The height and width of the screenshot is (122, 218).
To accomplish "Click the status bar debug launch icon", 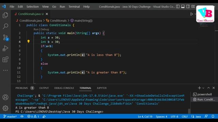I will pyautogui.click(x=44, y=117).
